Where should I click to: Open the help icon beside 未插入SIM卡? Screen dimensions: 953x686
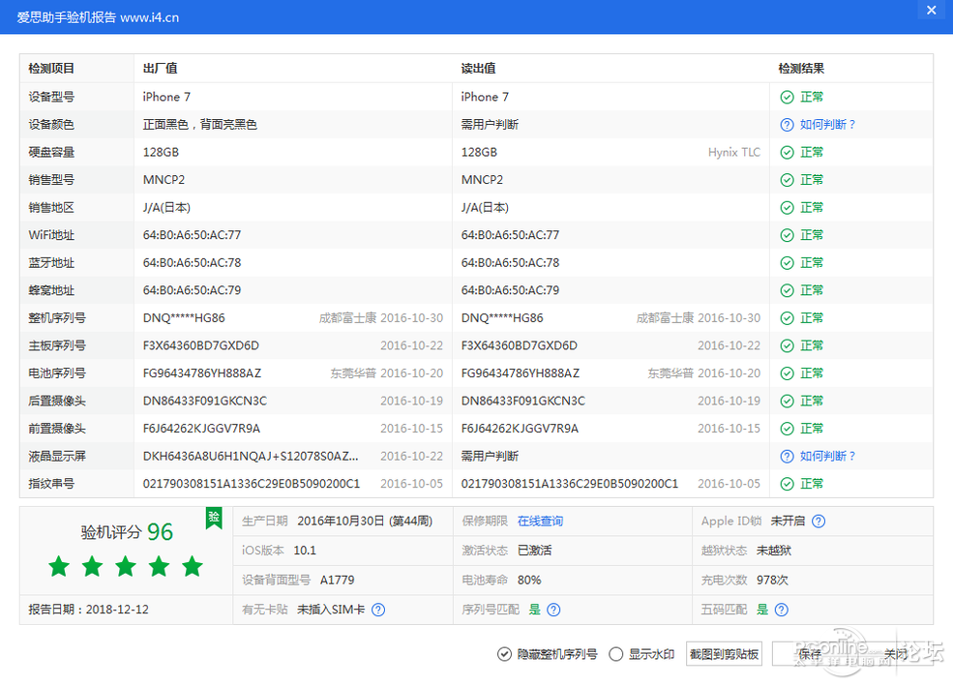(x=378, y=610)
